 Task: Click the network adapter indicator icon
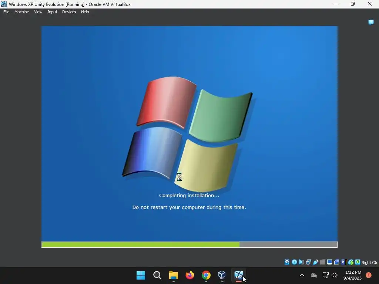coord(308,262)
